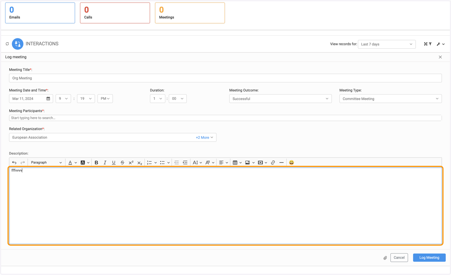Expand numbered list options arrow
The height and width of the screenshot is (275, 451).
click(x=156, y=163)
